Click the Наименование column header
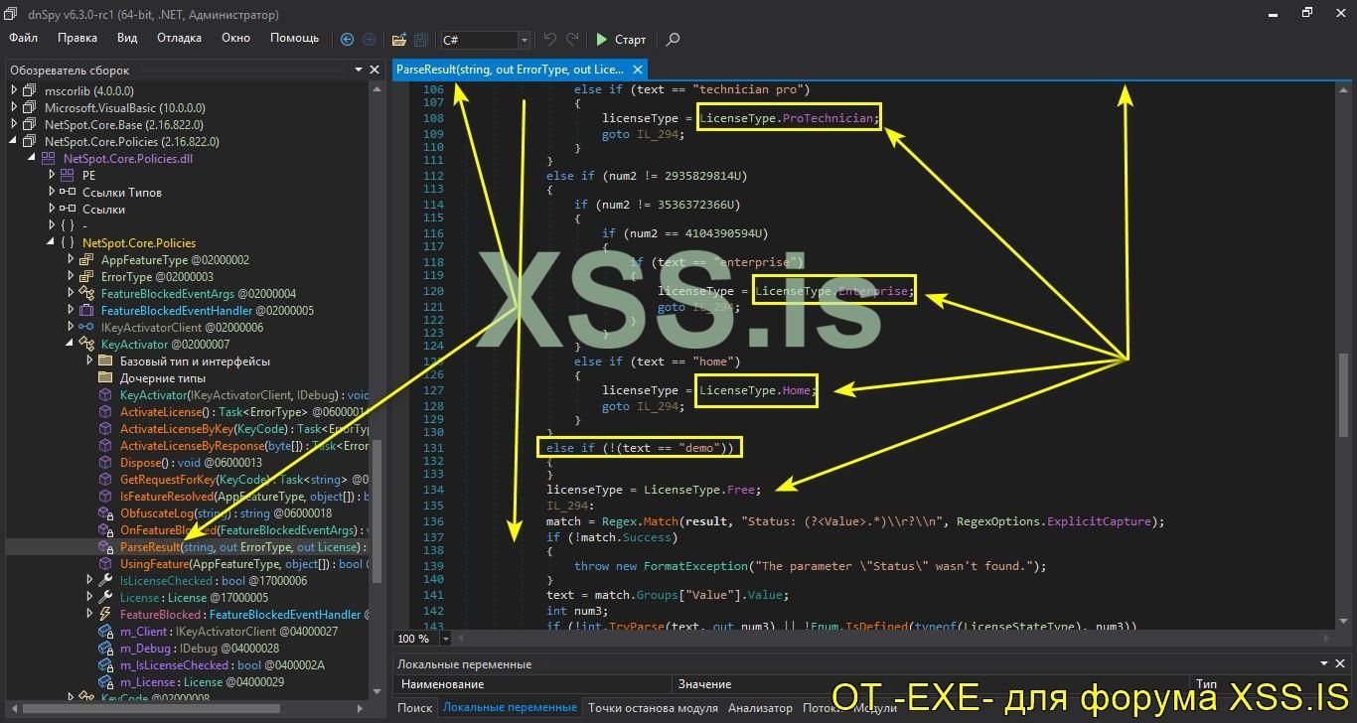Screen dimensions: 1357x723 pyautogui.click(x=532, y=684)
